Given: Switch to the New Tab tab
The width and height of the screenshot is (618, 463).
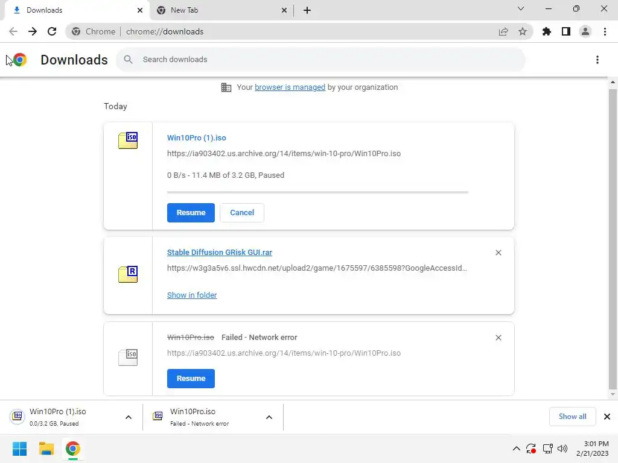Looking at the screenshot, I should [220, 10].
